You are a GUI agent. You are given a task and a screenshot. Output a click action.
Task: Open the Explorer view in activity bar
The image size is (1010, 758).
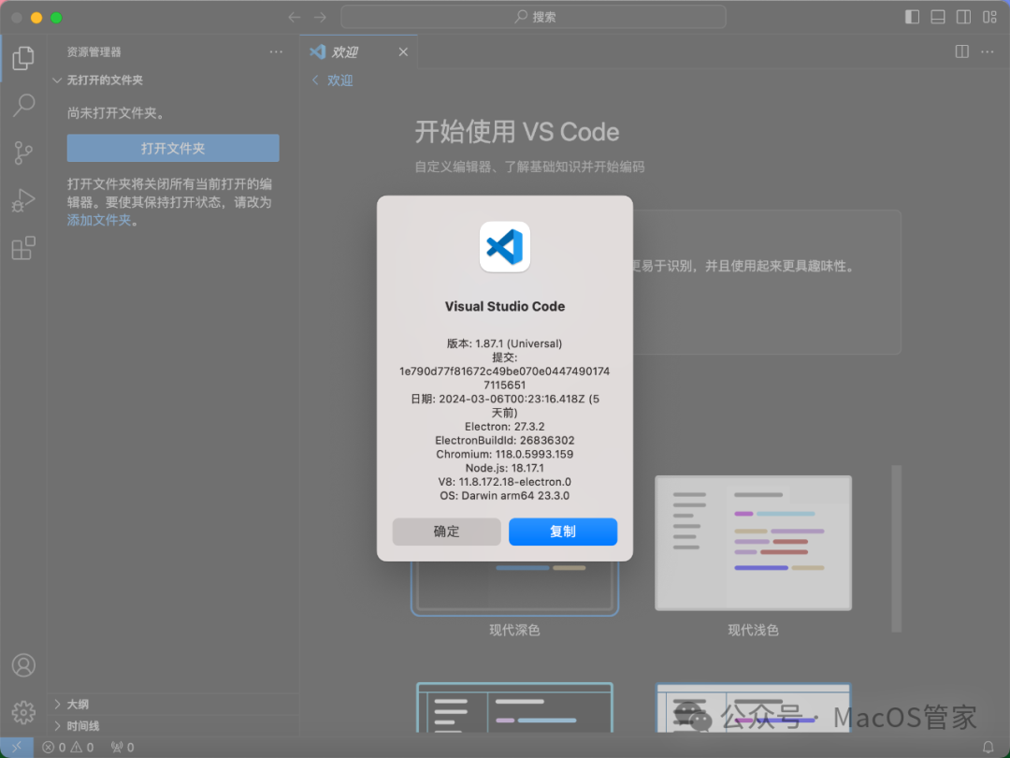click(23, 58)
